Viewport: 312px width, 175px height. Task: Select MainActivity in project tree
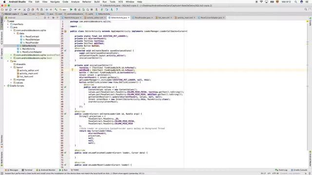[x=28, y=49]
